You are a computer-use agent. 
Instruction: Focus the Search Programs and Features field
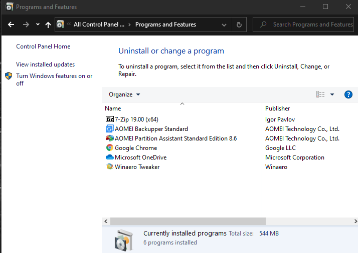pyautogui.click(x=303, y=24)
